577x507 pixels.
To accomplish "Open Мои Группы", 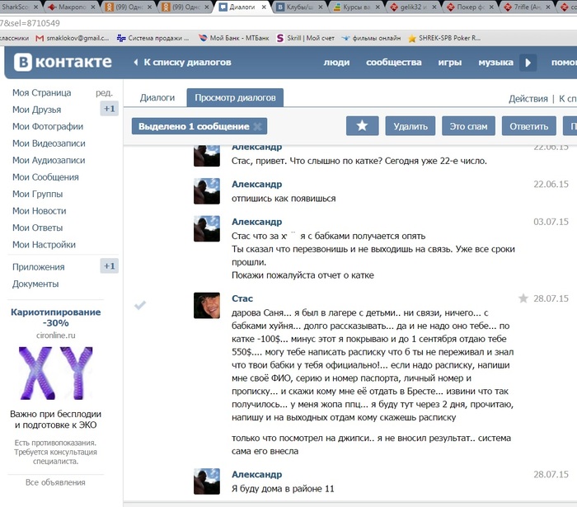I will click(38, 195).
